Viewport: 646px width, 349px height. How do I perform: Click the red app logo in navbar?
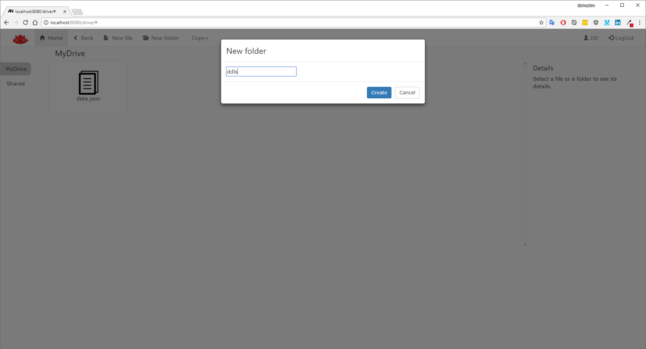20,39
